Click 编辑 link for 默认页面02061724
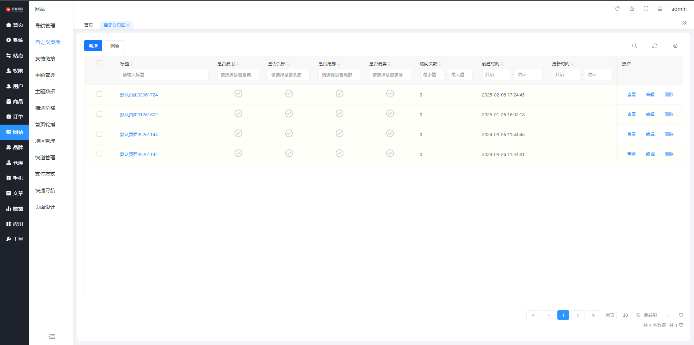Image resolution: width=694 pixels, height=345 pixels. click(650, 95)
